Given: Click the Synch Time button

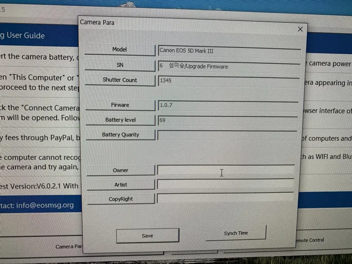Looking at the screenshot, I should click(236, 233).
